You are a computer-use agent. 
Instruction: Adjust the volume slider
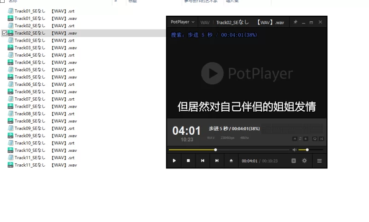click(310, 150)
